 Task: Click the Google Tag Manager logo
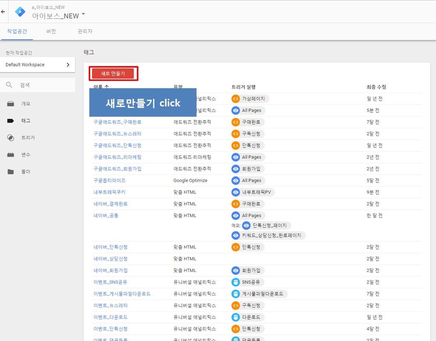(x=20, y=12)
